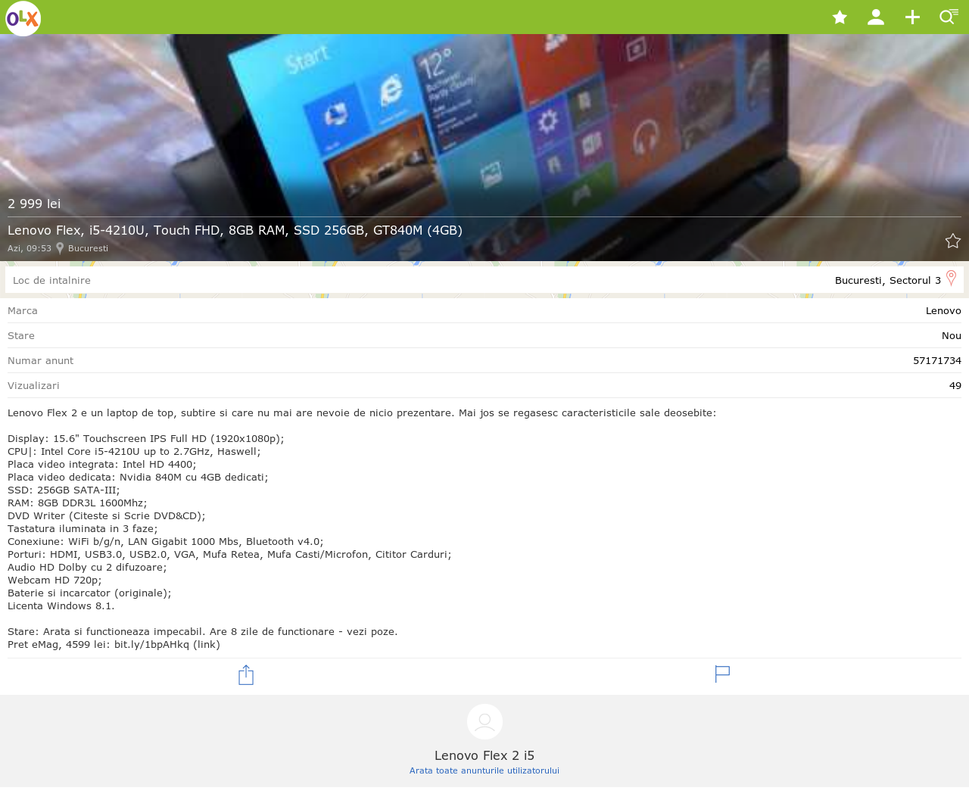
Task: Click the listing title Lenovo Flex, i5-4210U
Action: click(235, 230)
